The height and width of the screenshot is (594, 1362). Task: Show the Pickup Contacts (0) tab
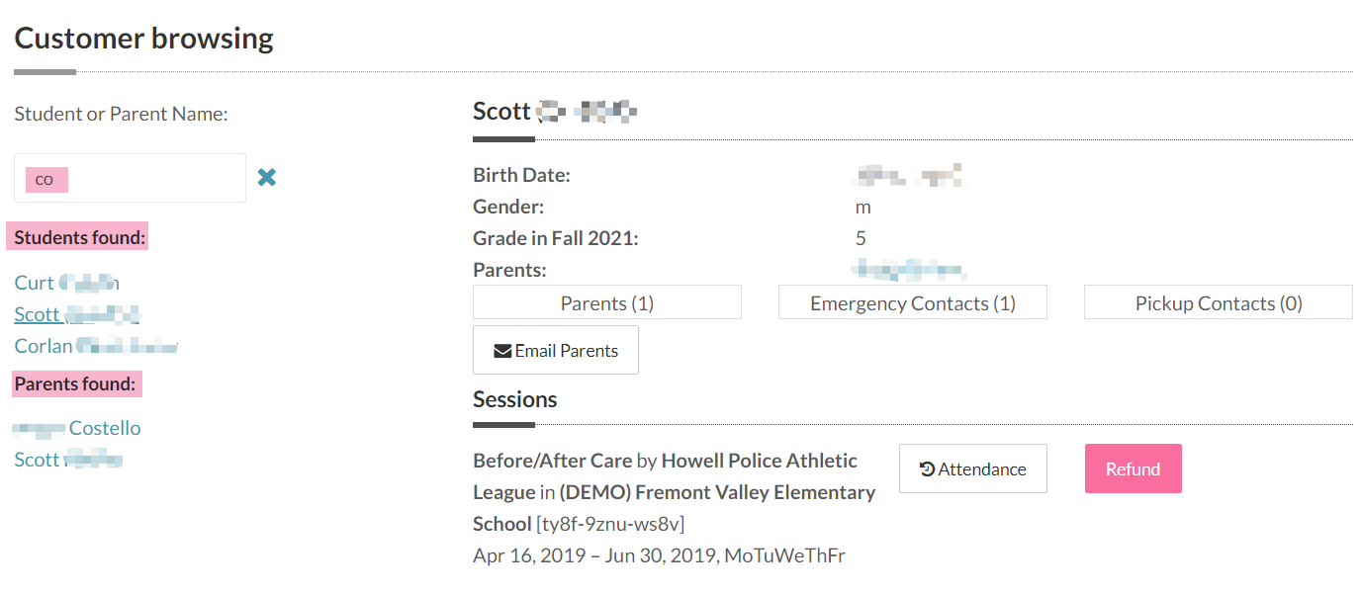tap(1219, 302)
